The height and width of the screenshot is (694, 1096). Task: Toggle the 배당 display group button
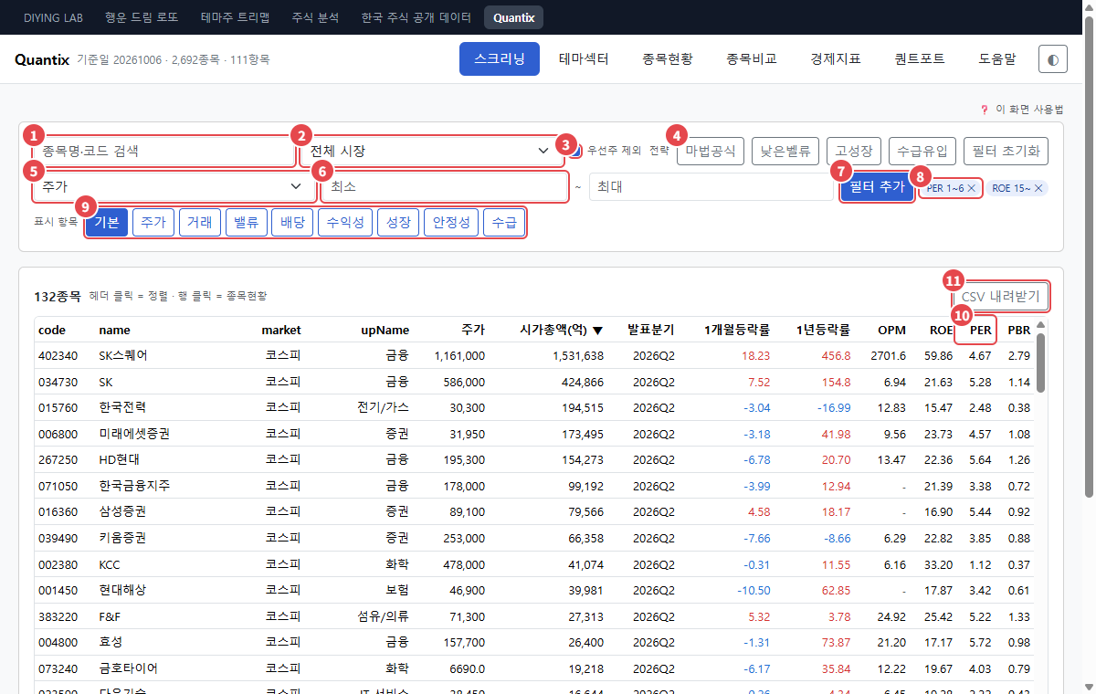click(x=292, y=222)
